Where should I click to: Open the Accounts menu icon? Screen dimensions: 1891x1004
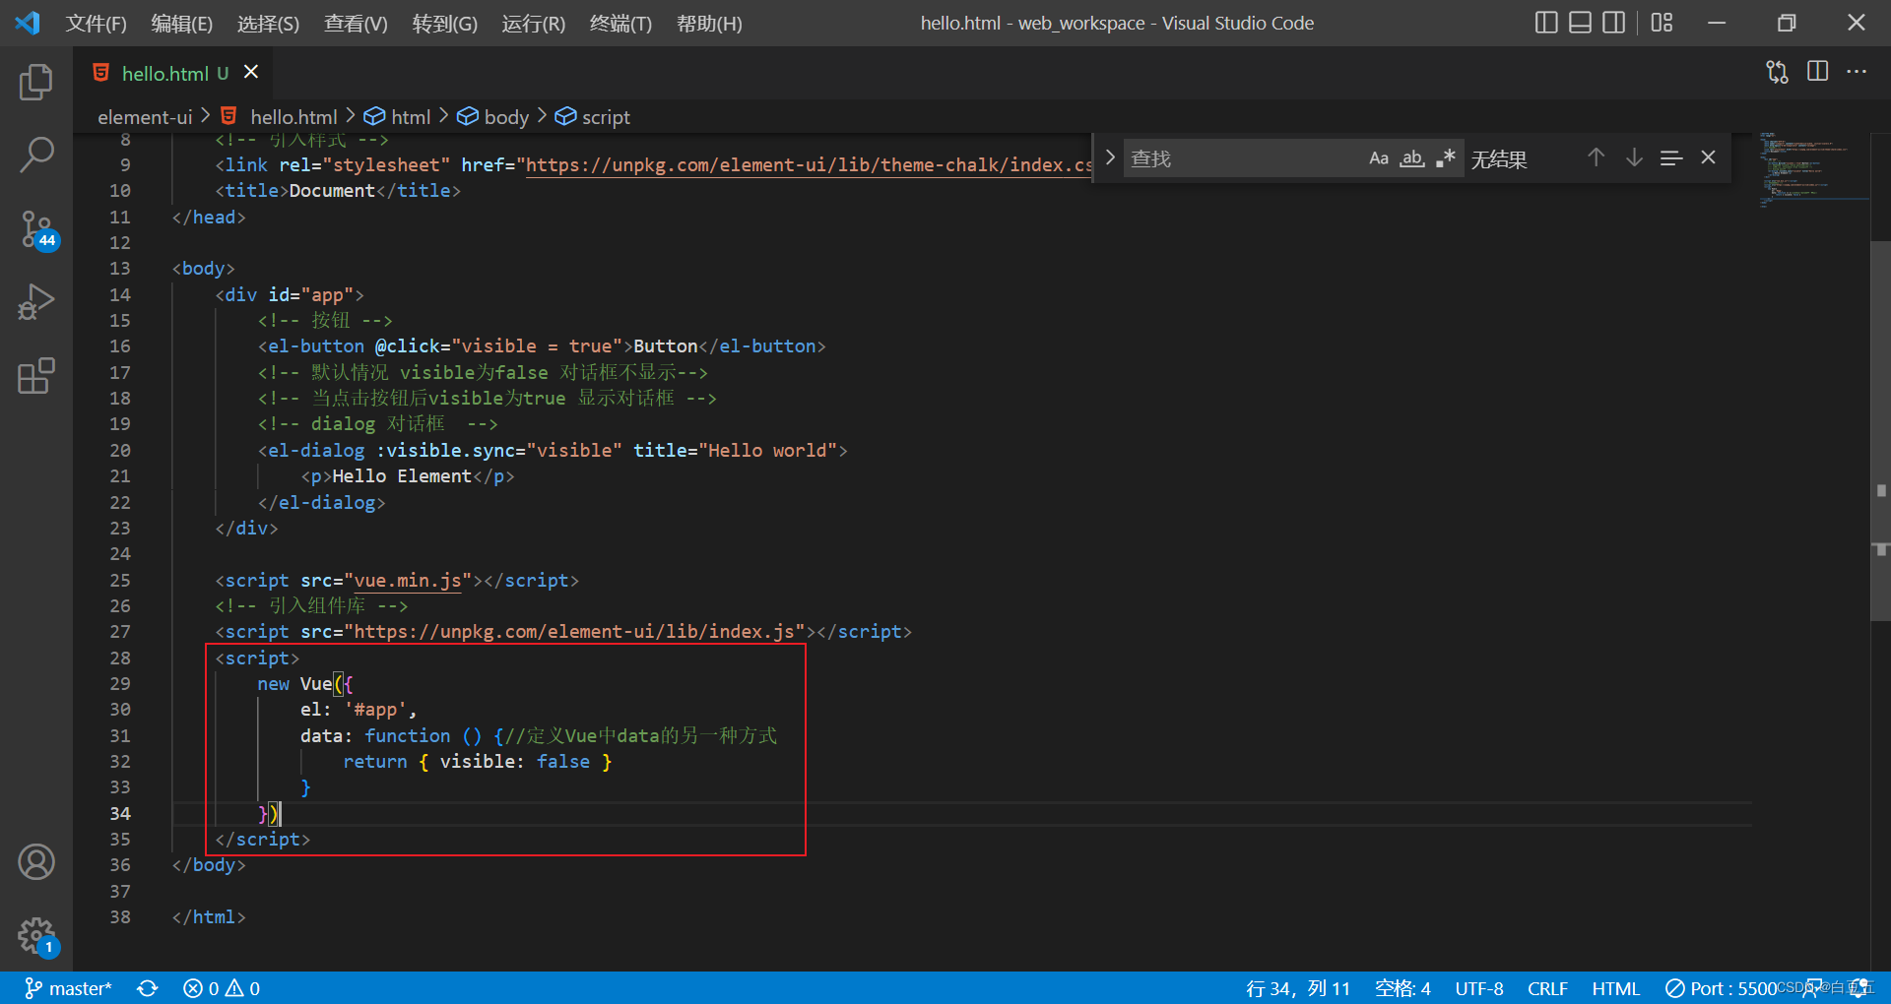click(36, 862)
